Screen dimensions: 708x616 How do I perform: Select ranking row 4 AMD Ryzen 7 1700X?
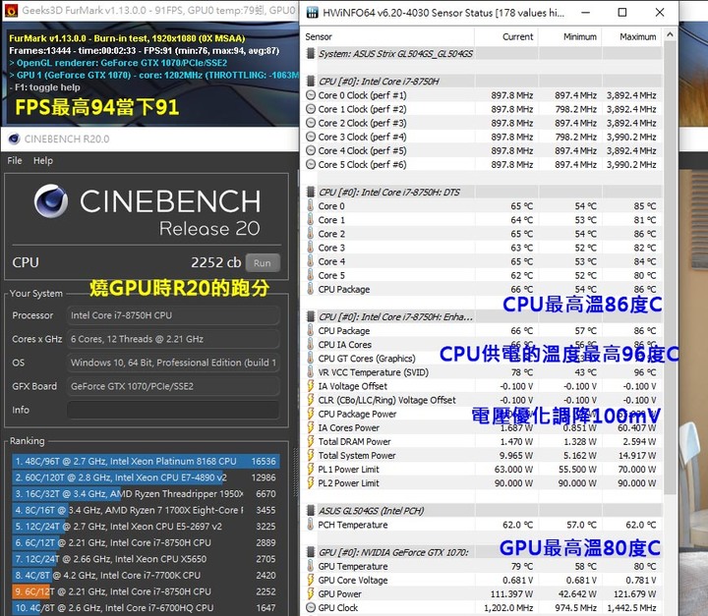(146, 510)
